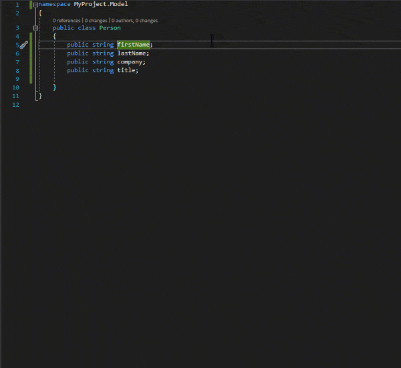Click the title field name
The image size is (401, 368).
pyautogui.click(x=126, y=70)
